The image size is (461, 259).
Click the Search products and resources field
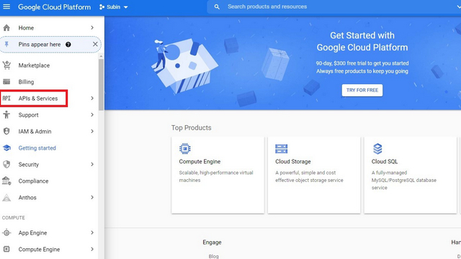pos(334,6)
